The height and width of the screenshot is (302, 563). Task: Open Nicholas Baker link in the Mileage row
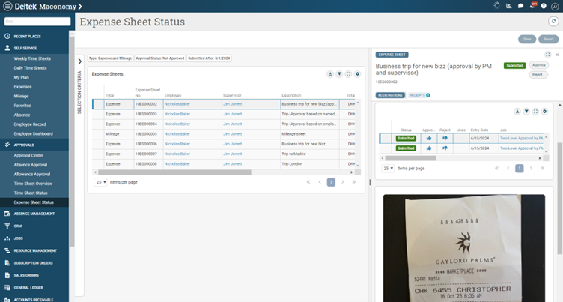coord(177,133)
